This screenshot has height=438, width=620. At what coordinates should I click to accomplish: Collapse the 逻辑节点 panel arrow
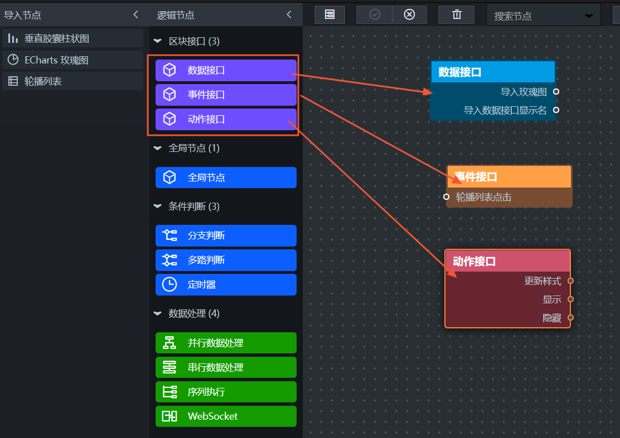pos(289,15)
